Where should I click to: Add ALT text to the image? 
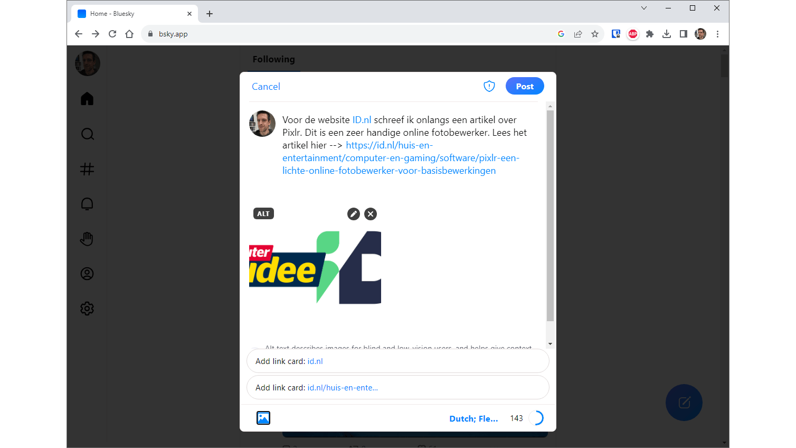click(263, 214)
